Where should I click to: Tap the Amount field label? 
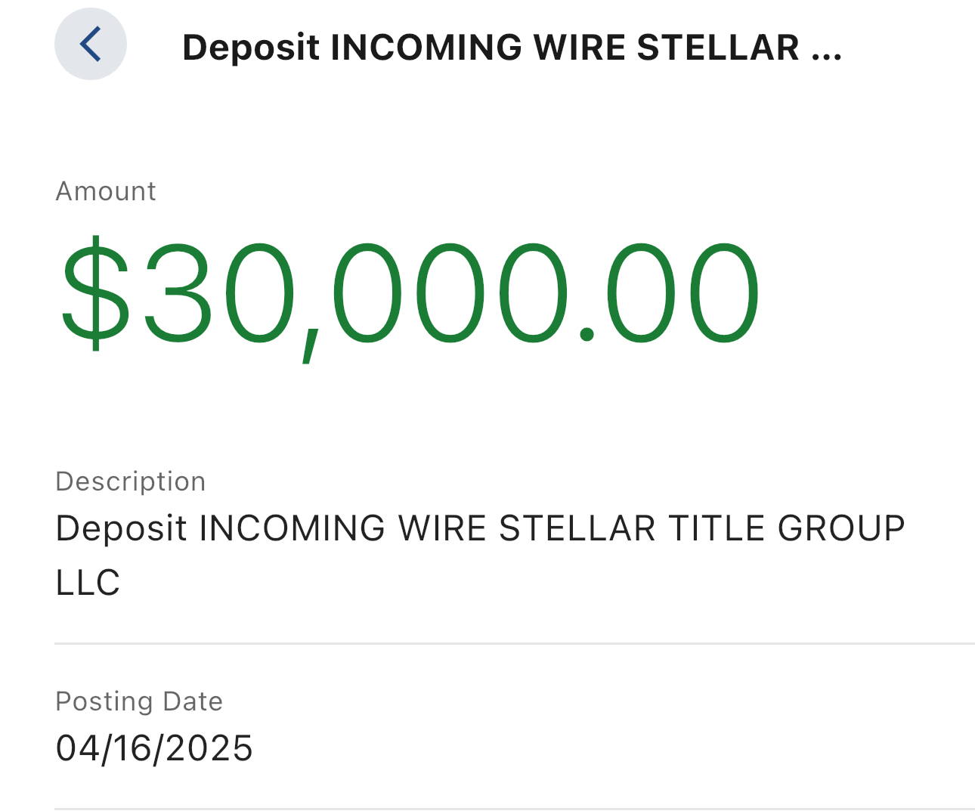pyautogui.click(x=106, y=191)
